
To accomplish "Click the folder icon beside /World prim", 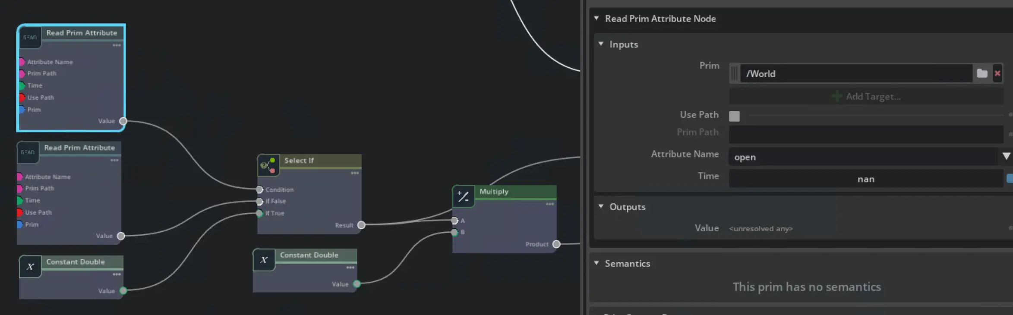I will 982,73.
